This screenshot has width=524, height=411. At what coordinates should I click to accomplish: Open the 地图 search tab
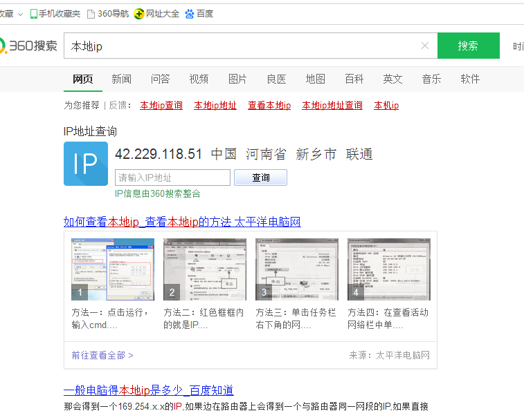315,79
